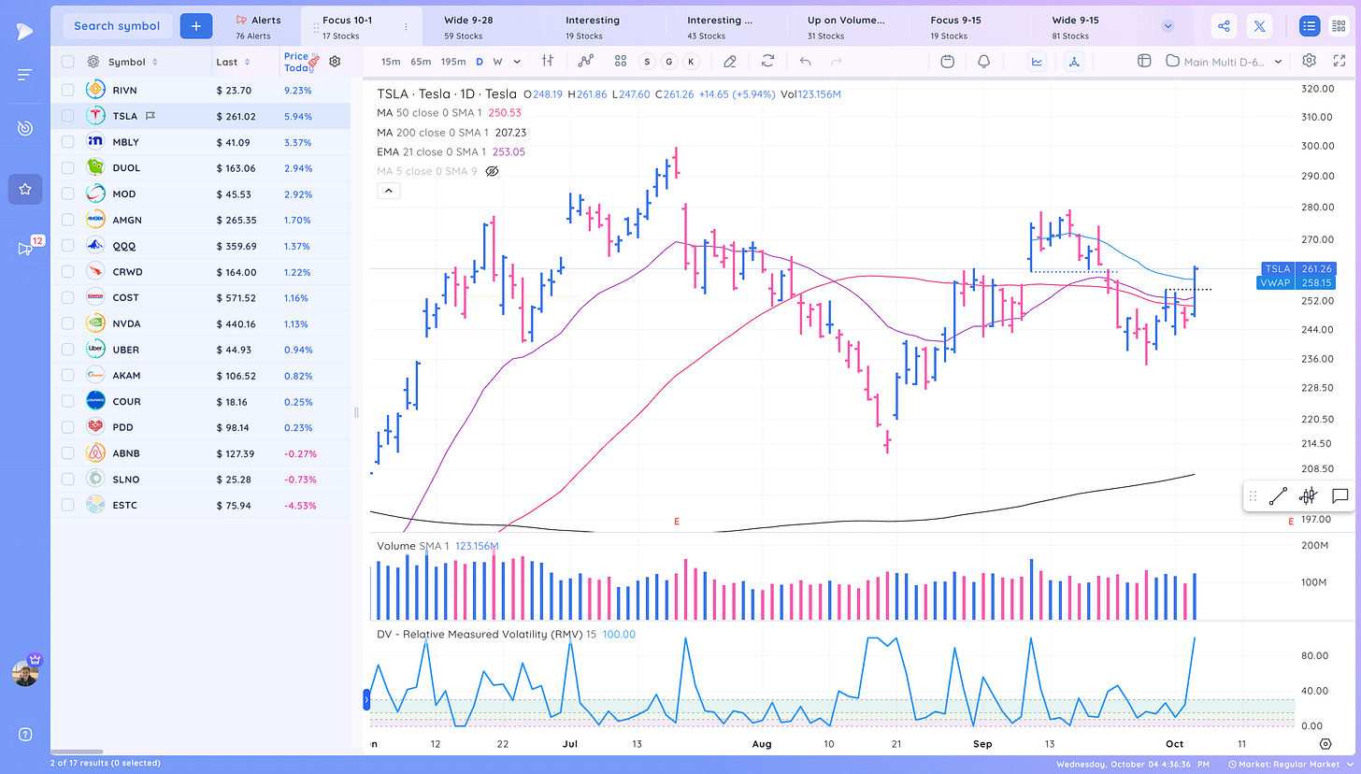The width and height of the screenshot is (1361, 774).
Task: Toggle the select-all checkbox in watchlist header
Action: point(67,62)
